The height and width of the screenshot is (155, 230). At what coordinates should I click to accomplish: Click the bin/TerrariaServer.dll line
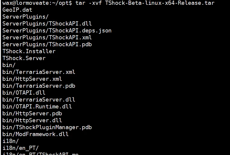coord(39,100)
